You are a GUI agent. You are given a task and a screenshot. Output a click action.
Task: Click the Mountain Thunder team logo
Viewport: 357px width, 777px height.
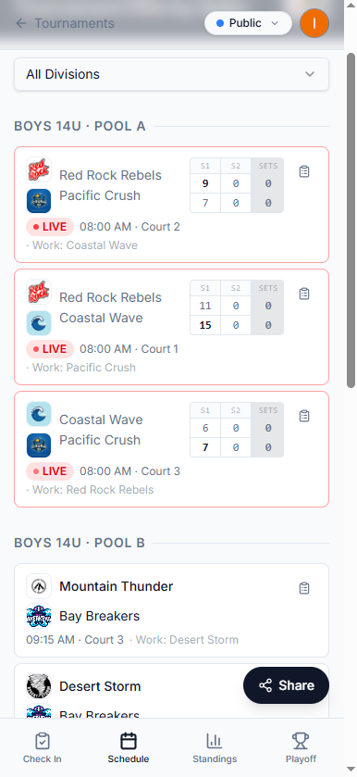point(39,586)
